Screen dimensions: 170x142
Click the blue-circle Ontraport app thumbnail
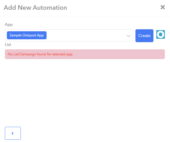161,34
